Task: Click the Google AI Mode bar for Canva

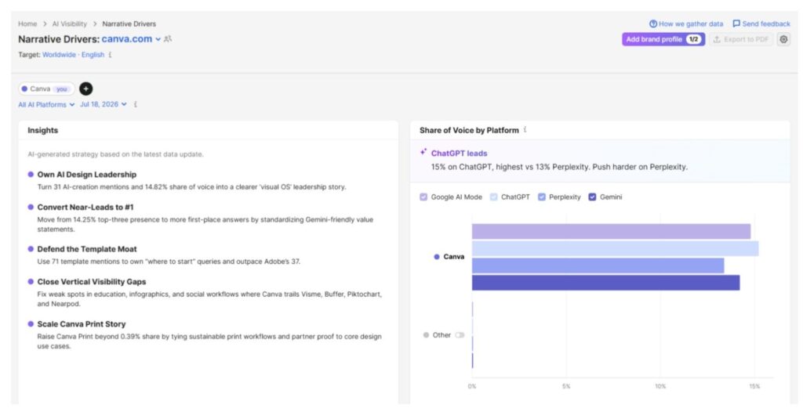Action: pos(611,232)
